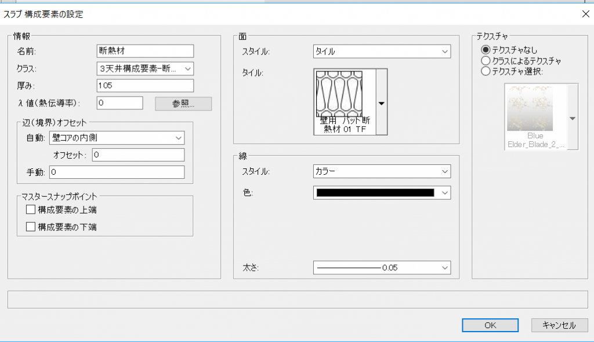Confirm settings with the OK button
The image size is (594, 342).
coord(490,325)
